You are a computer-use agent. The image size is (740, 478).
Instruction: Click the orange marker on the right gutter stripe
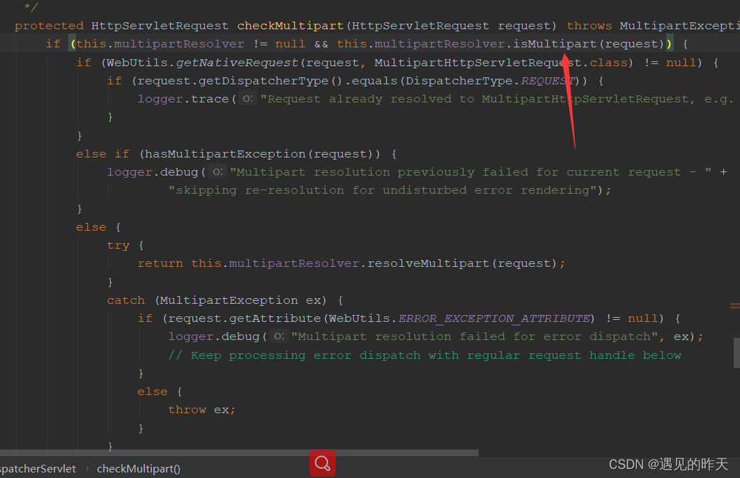click(x=735, y=306)
